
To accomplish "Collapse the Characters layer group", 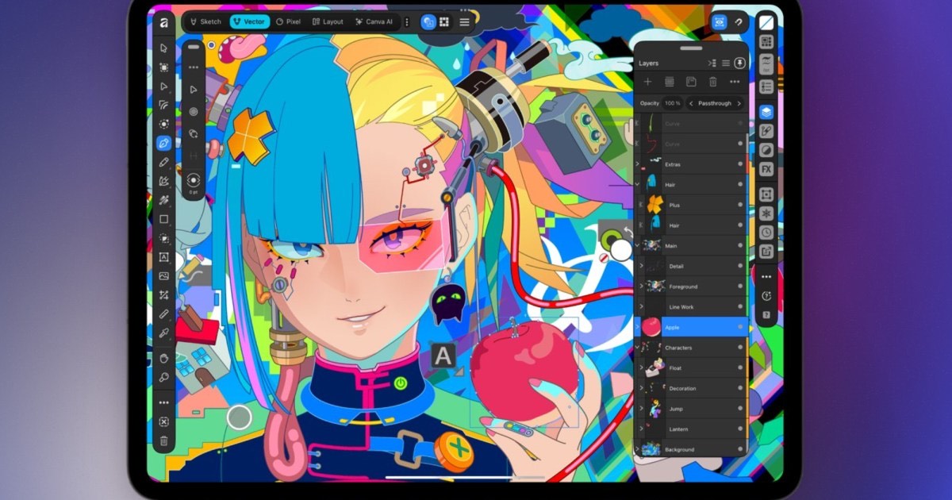I will [638, 348].
